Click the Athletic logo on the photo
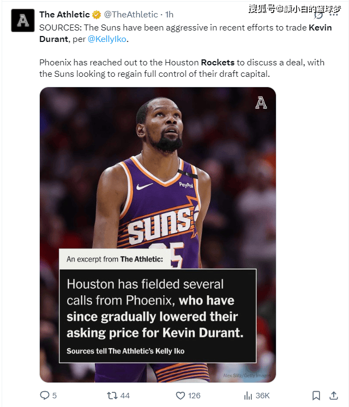 (x=261, y=103)
